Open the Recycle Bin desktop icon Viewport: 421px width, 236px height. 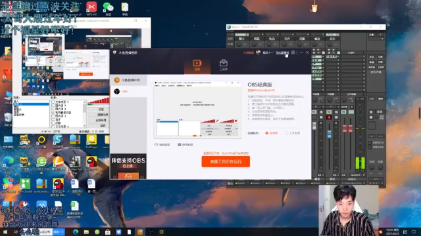tap(8, 119)
